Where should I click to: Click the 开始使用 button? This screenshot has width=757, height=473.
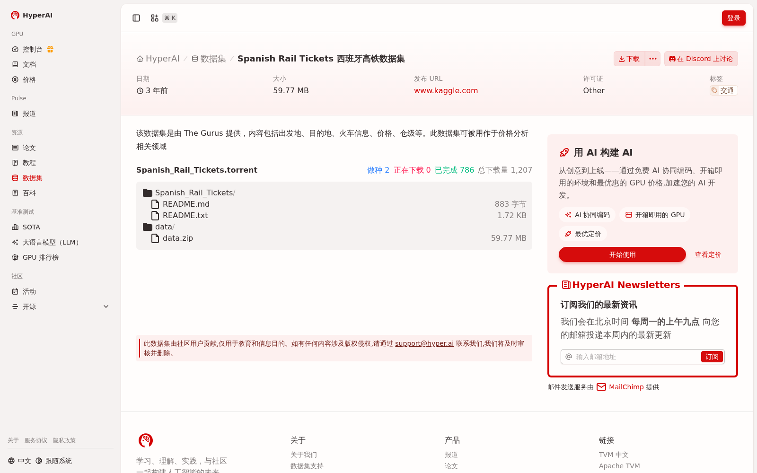[622, 254]
